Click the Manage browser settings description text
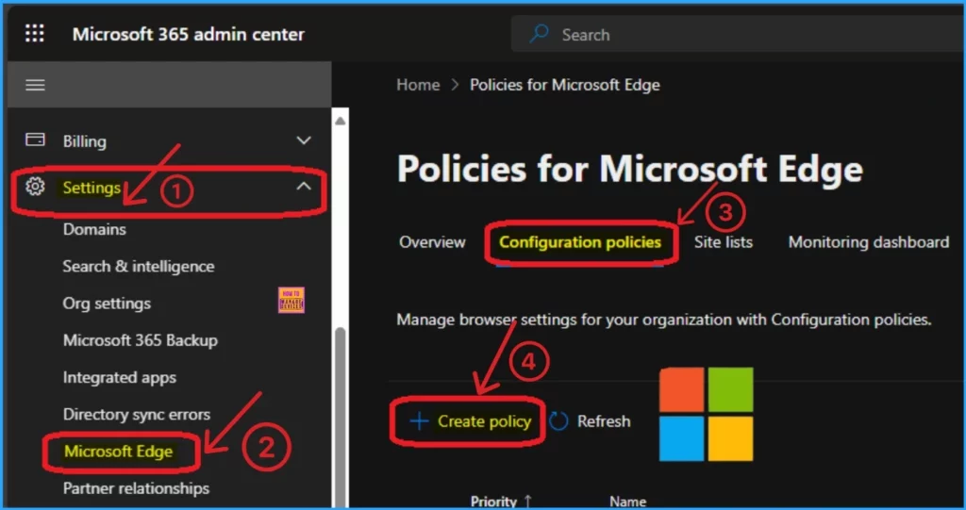966x510 pixels. (x=663, y=320)
